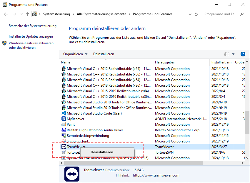The width and height of the screenshot is (250, 183).
Task: Expand the address bar history dropdown
Action: (x=190, y=14)
